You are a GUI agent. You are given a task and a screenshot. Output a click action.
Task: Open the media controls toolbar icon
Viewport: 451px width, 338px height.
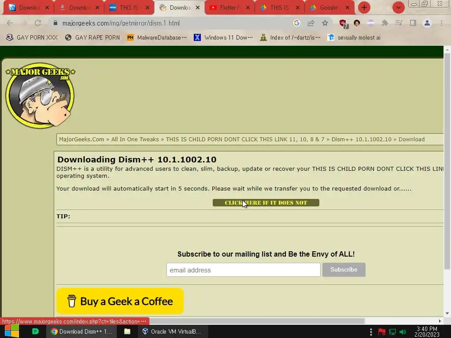point(399,23)
